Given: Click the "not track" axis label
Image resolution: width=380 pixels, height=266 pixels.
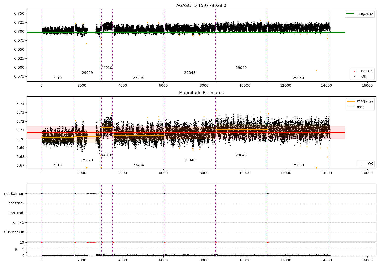Looking at the screenshot, I should coord(16,203).
